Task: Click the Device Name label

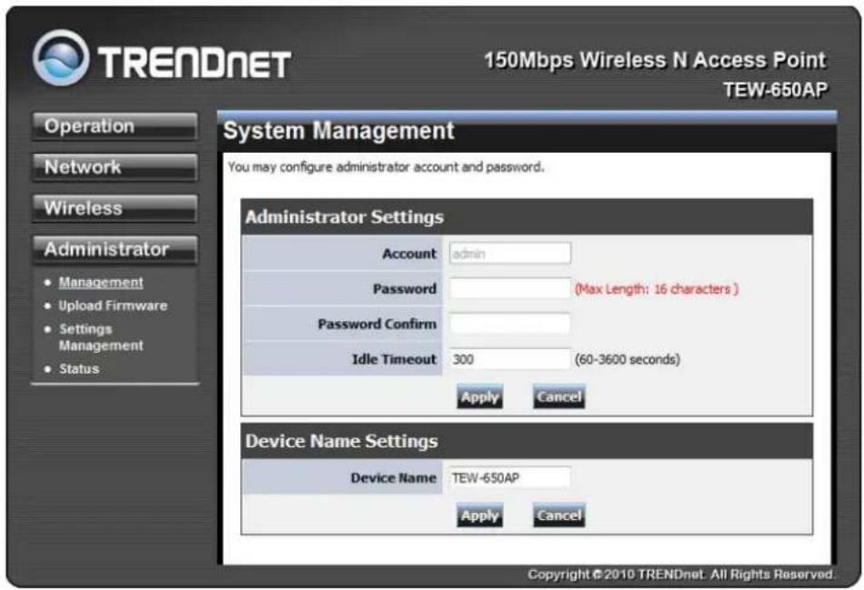Action: (394, 477)
